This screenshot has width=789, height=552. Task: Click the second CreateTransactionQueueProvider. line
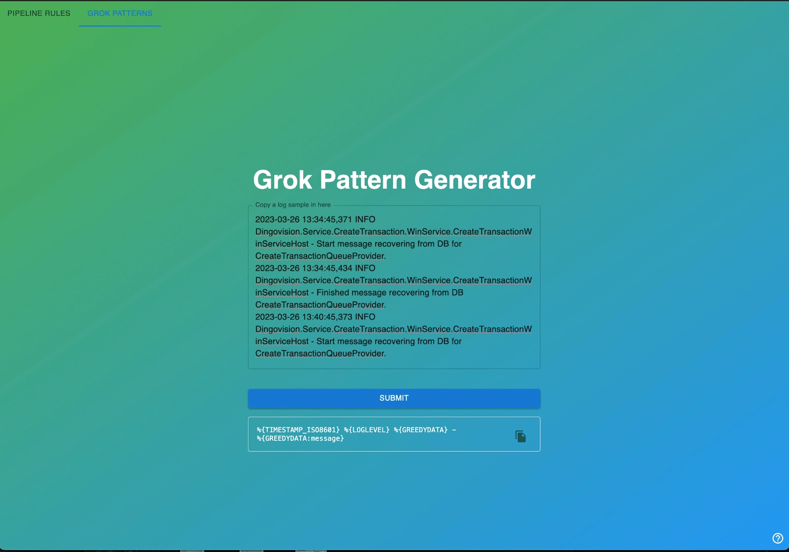321,305
